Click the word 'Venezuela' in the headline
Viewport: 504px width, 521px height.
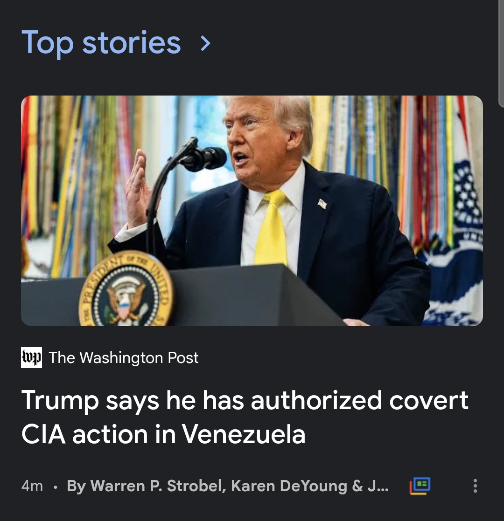(244, 434)
